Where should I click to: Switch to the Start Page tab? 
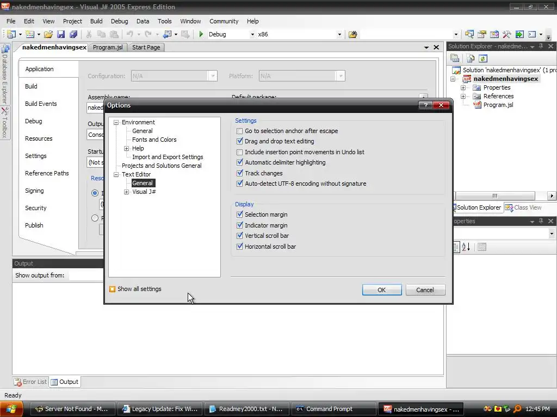(x=146, y=47)
